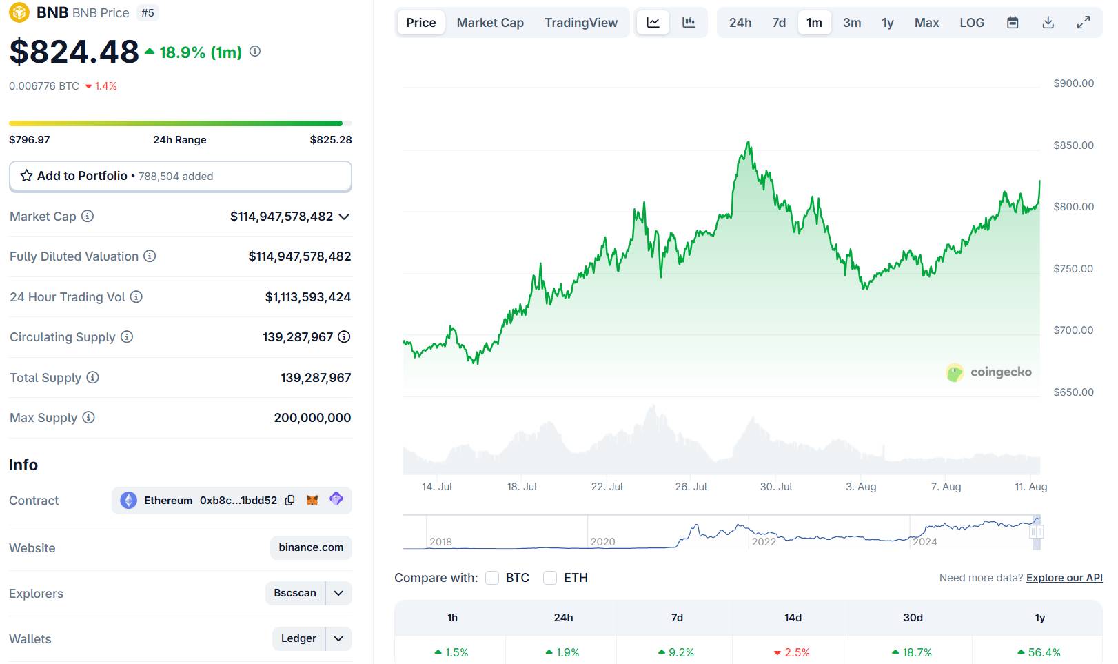
Task: Open the calendar date range picker
Action: [1013, 23]
